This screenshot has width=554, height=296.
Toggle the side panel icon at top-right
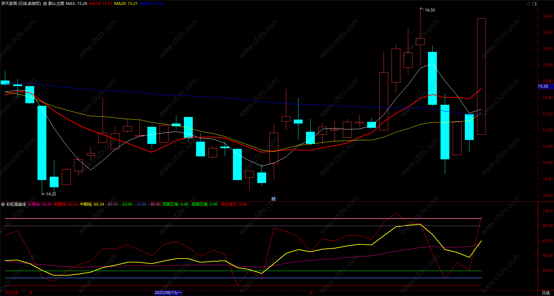[535, 4]
